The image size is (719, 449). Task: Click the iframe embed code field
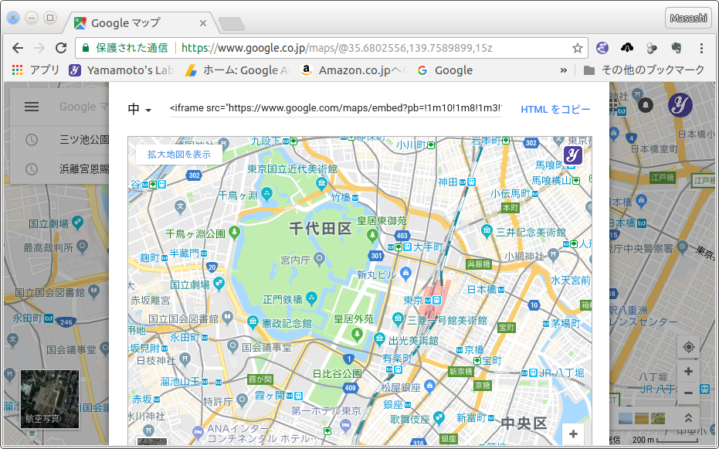336,108
